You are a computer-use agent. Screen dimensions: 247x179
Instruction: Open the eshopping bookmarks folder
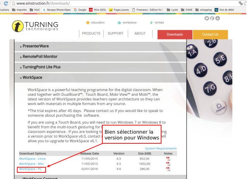(x=204, y=10)
